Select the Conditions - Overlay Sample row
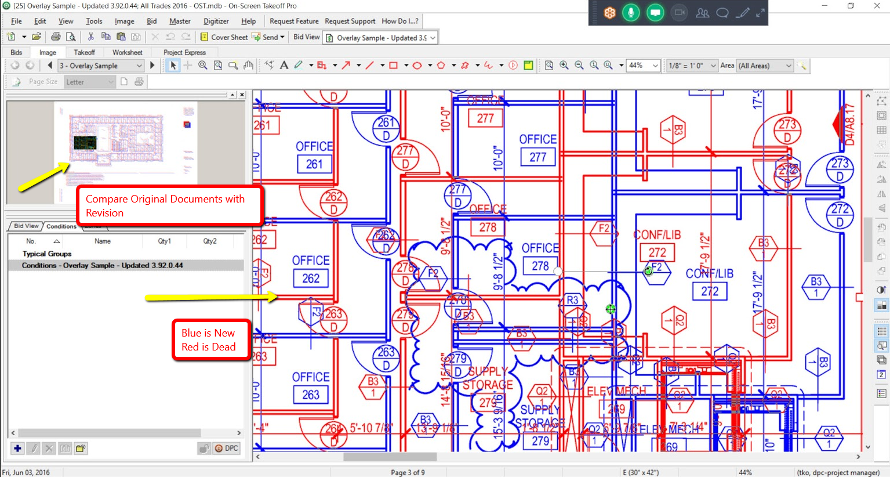 coord(126,265)
